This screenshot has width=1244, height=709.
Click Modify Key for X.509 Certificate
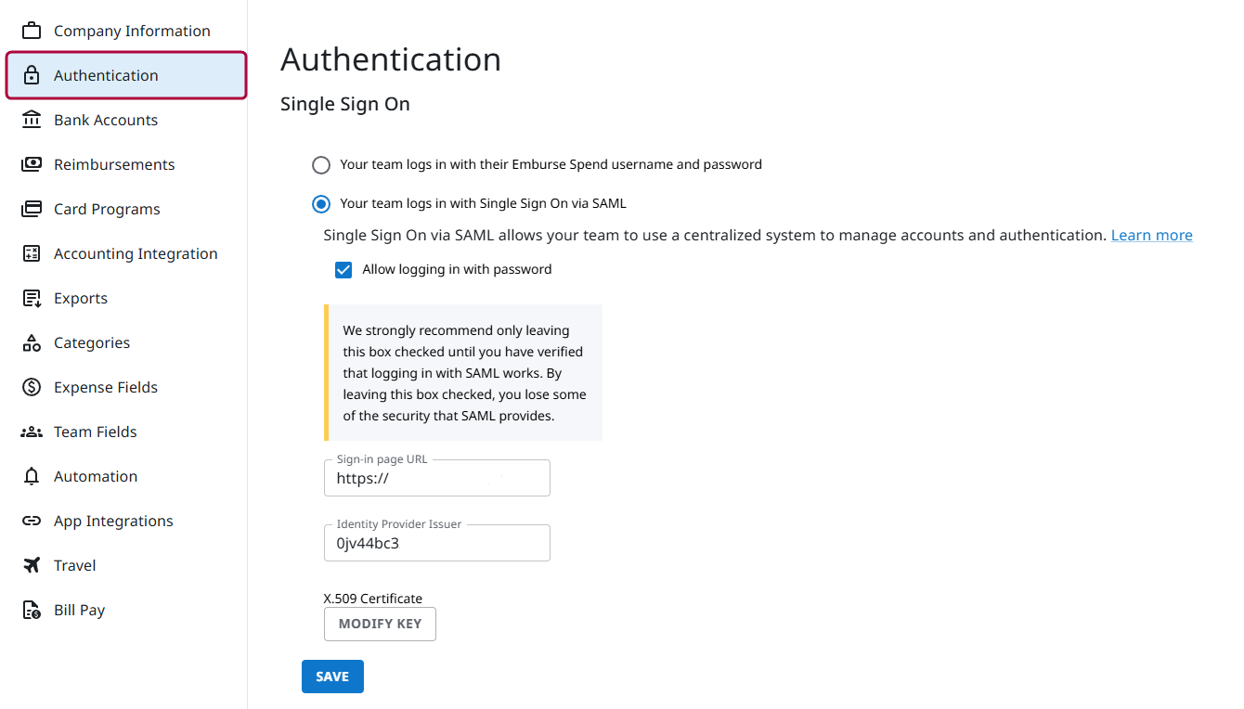[x=380, y=624]
